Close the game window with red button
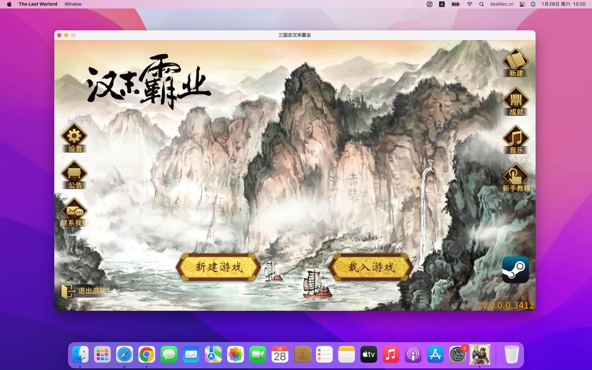Image resolution: width=592 pixels, height=370 pixels. pyautogui.click(x=59, y=35)
